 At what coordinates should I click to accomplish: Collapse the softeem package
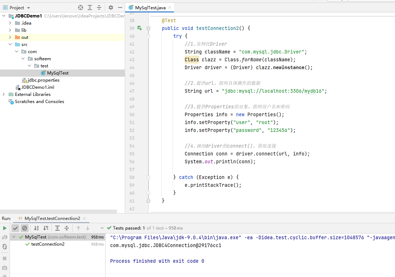coord(23,59)
